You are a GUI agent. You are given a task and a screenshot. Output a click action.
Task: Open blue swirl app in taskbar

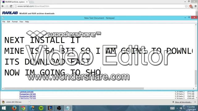(32, 108)
